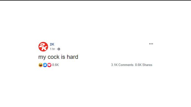Open the comments counter next to Shares
This screenshot has width=191, height=107.
point(122,65)
